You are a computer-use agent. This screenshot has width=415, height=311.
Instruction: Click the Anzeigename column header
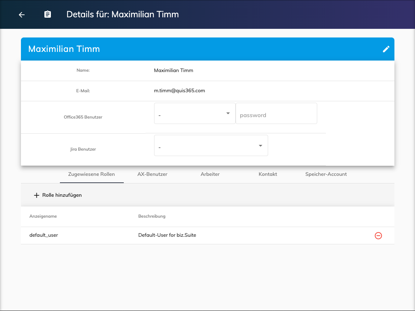[x=43, y=216]
